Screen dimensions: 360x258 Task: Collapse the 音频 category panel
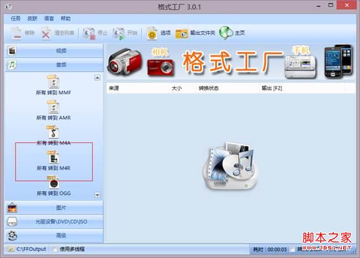point(54,65)
